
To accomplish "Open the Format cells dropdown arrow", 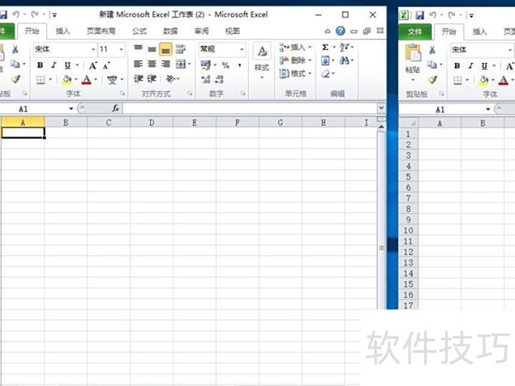I will (x=310, y=74).
